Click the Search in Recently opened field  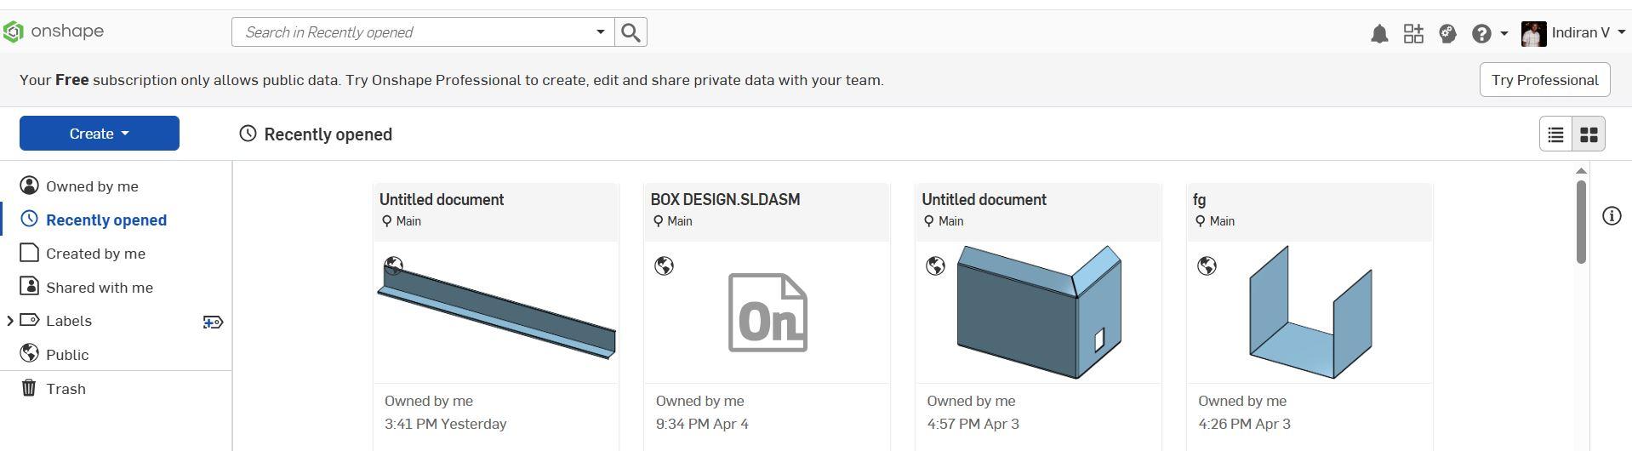(413, 32)
